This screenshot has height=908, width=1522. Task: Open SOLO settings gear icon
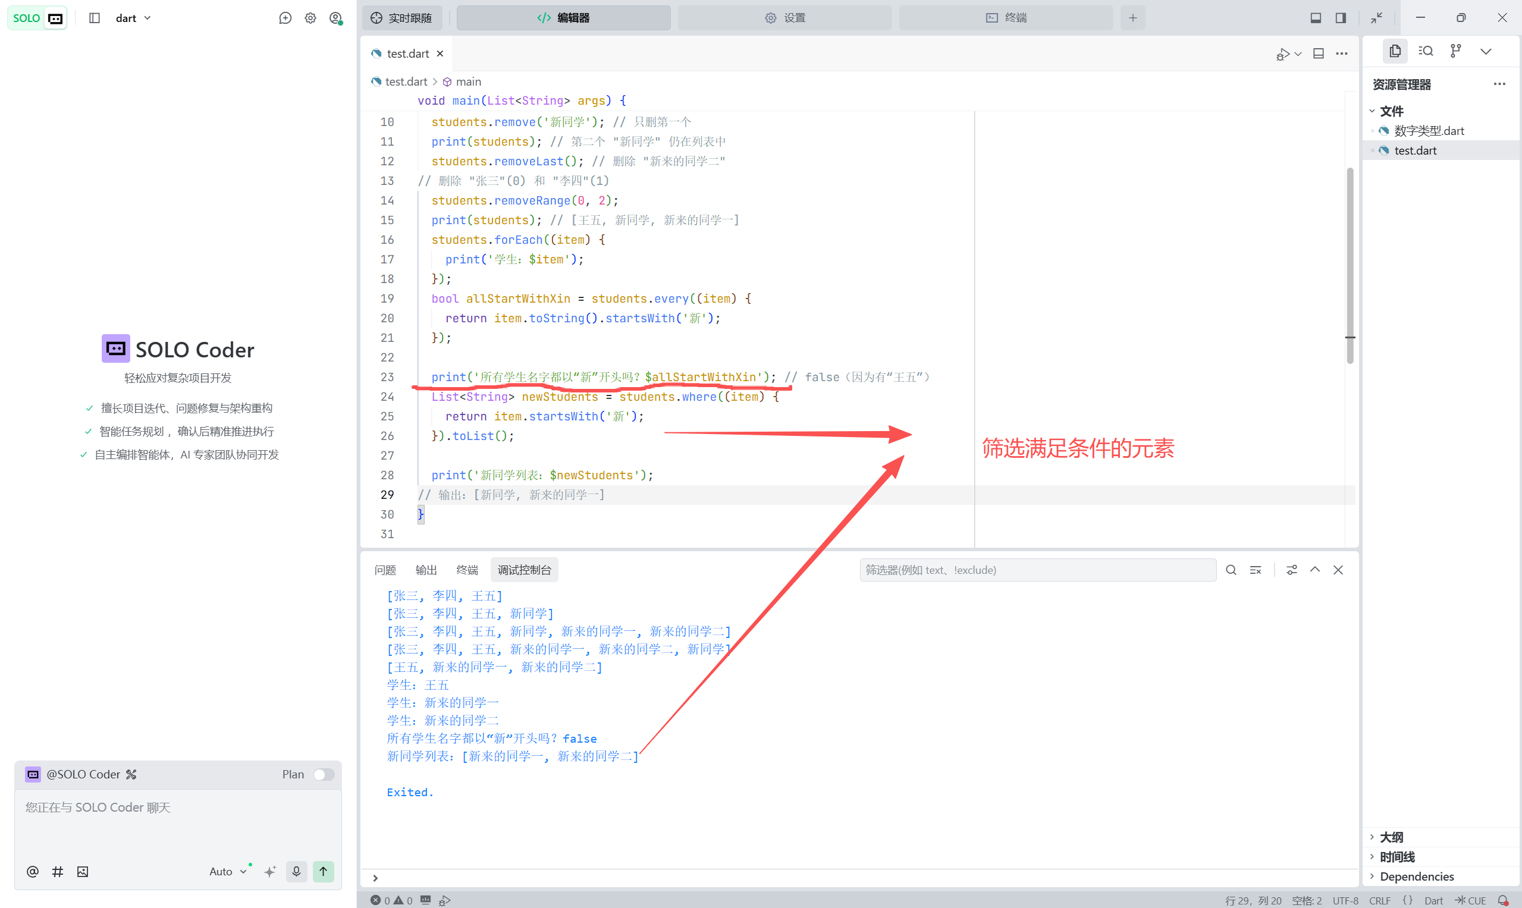(310, 18)
